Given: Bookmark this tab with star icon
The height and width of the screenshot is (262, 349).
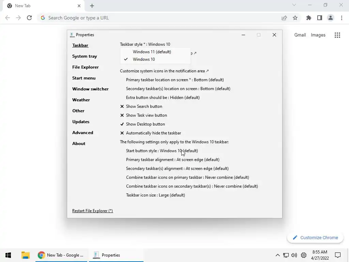Looking at the screenshot, I should (295, 18).
